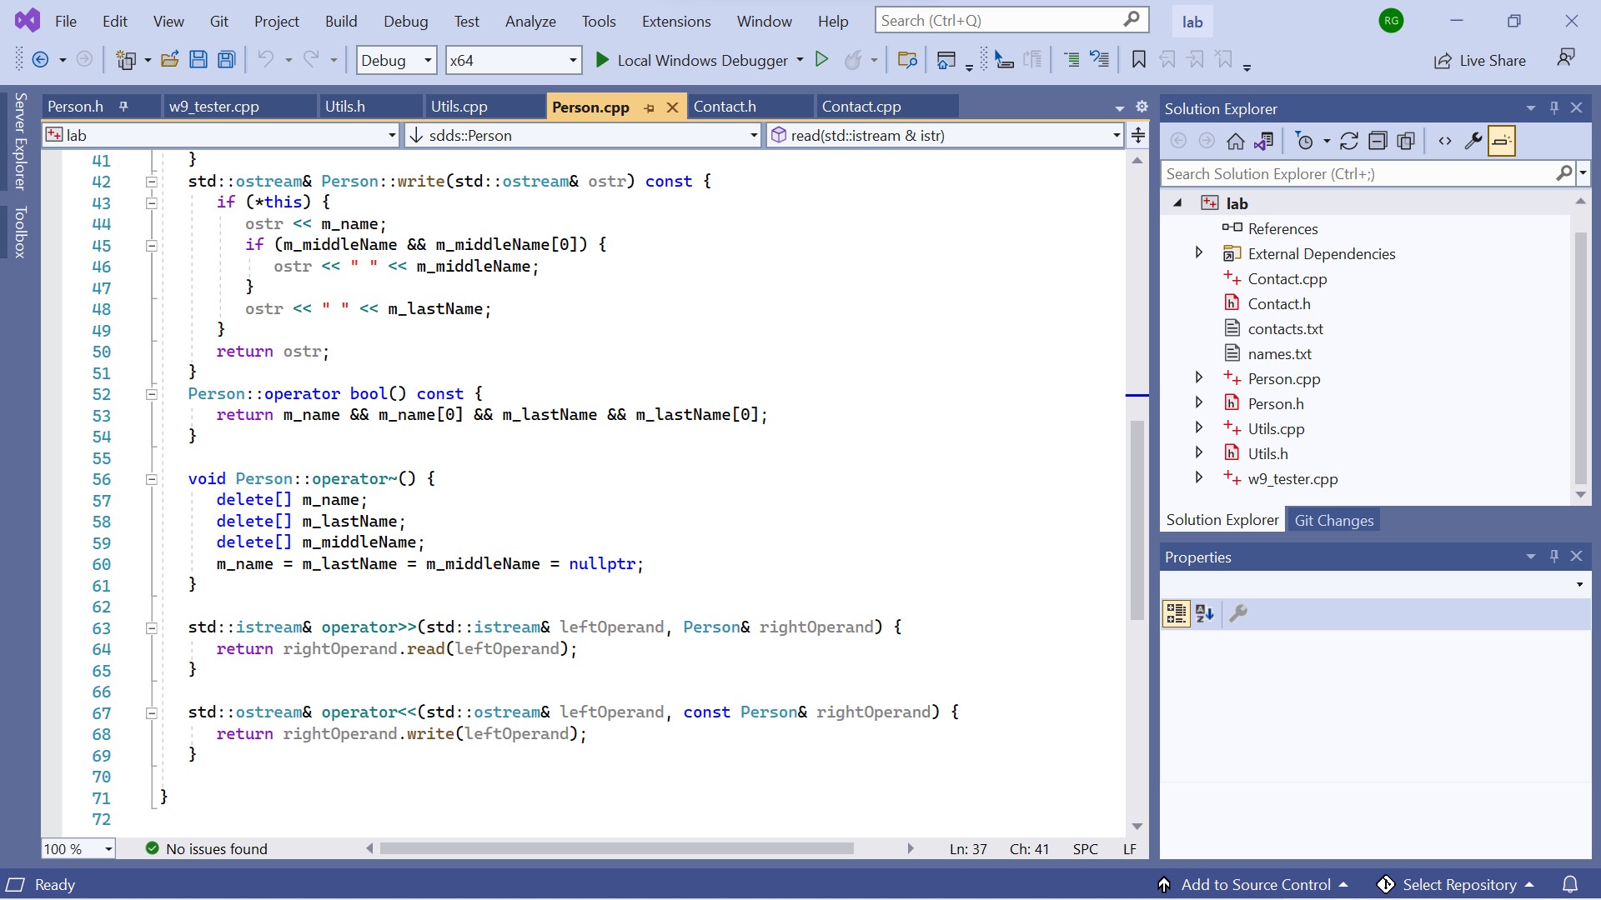Click the Home icon in Solution Explorer
The height and width of the screenshot is (900, 1601).
(1235, 142)
